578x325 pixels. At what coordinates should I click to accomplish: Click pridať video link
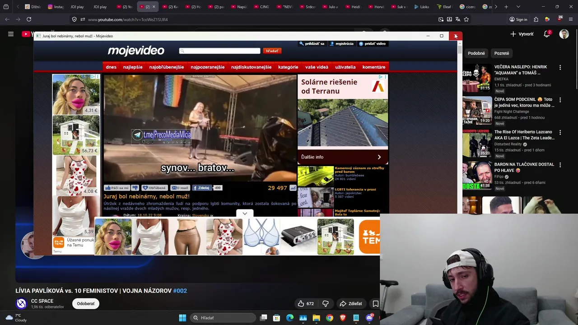[x=373, y=44]
